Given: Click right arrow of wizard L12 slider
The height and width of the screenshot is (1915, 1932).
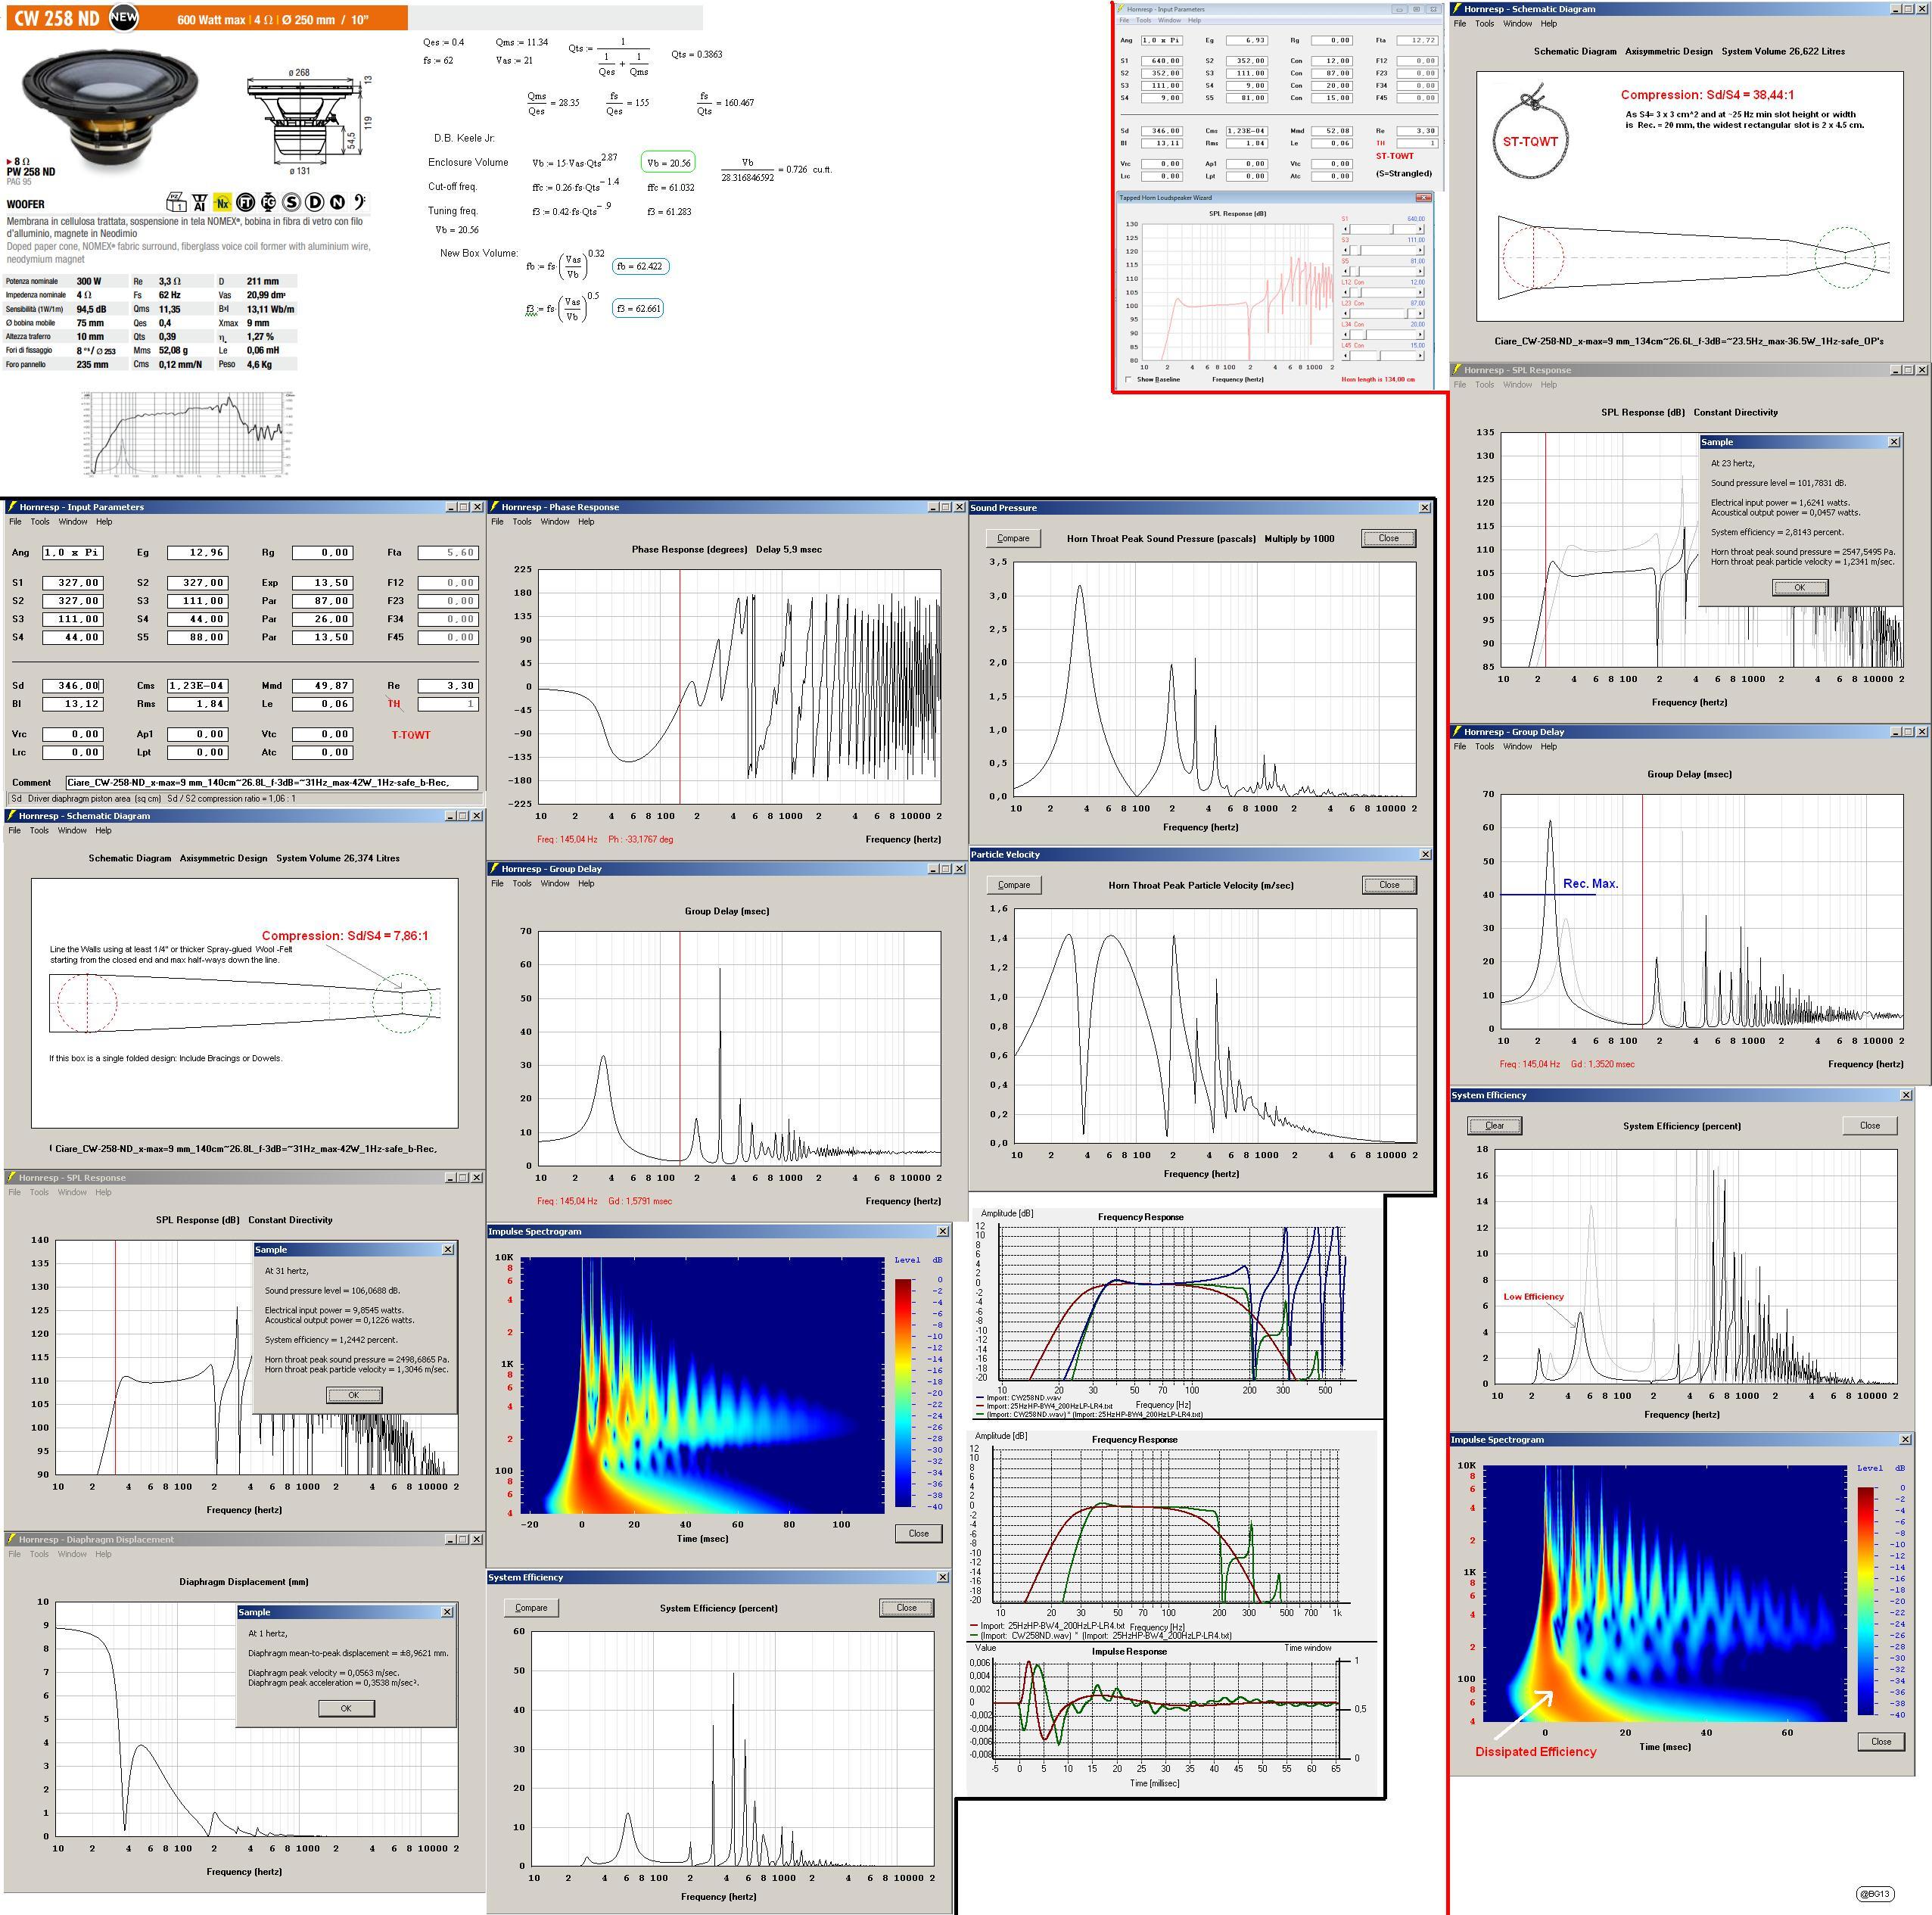Looking at the screenshot, I should coord(1420,292).
